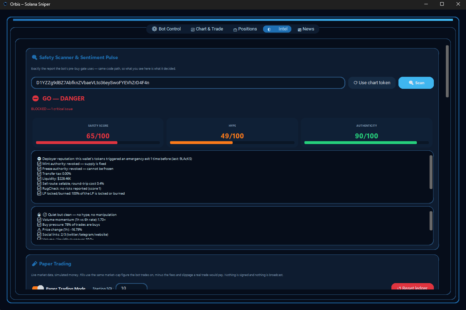Click the Starting SOL label
Screen dimensions: 466x310
coord(103,289)
